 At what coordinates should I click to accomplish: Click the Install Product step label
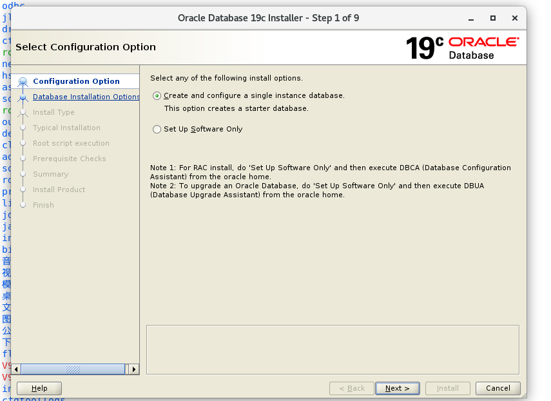59,190
